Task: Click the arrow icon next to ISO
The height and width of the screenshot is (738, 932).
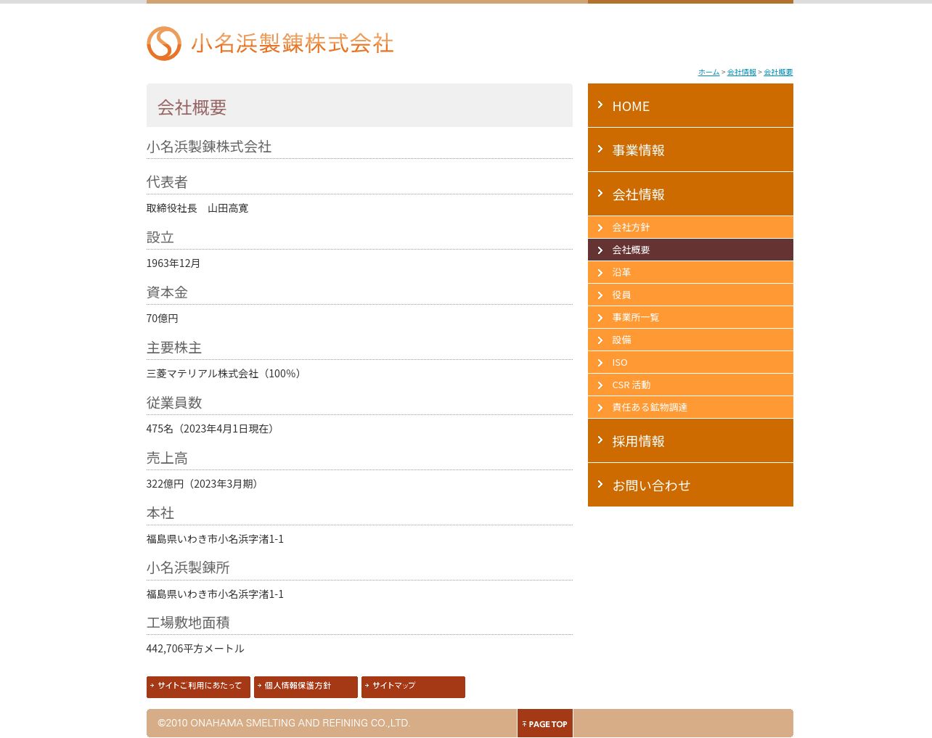Action: [x=600, y=363]
